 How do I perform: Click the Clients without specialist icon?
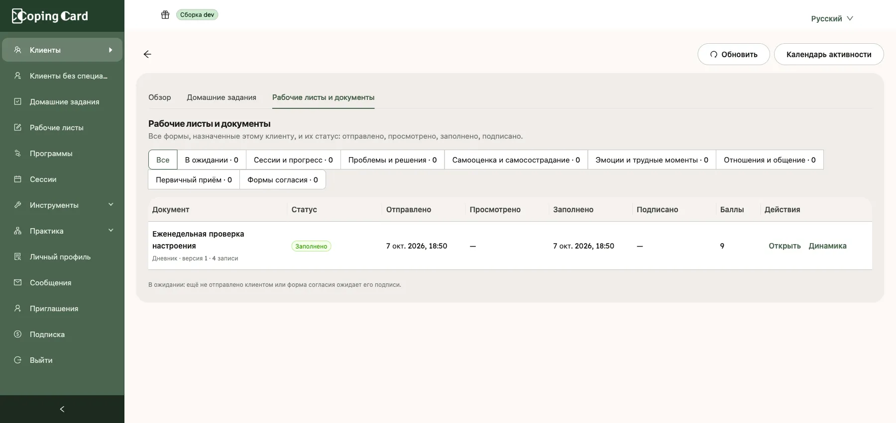tap(18, 76)
